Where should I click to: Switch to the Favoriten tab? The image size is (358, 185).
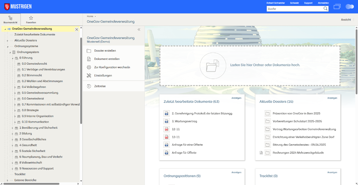pos(31,20)
